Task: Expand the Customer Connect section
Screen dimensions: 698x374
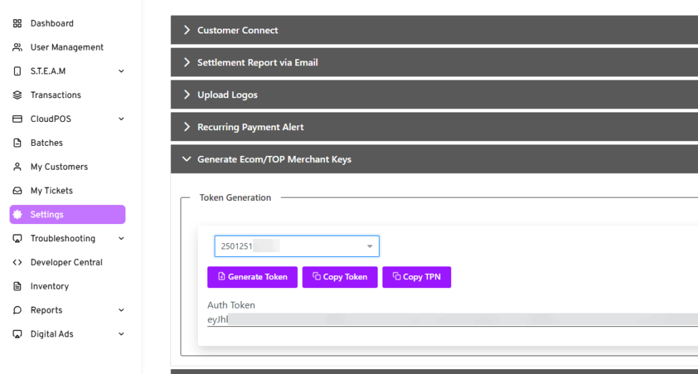Action: click(x=237, y=30)
